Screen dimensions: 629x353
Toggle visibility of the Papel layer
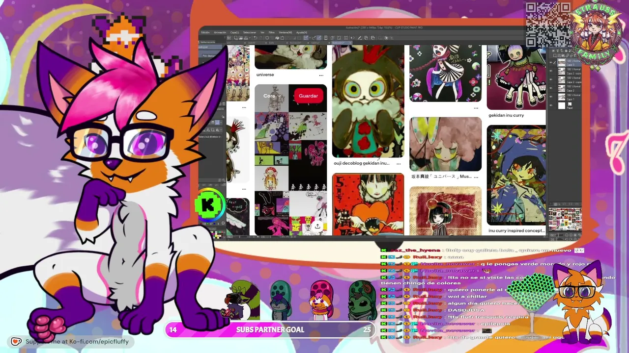tap(550, 105)
